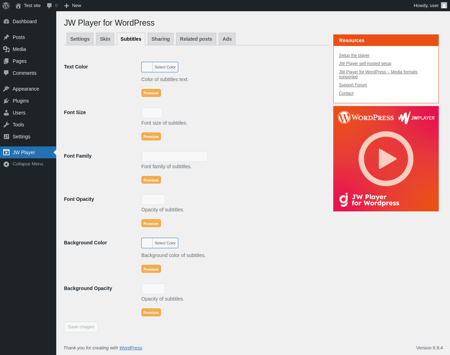This screenshot has width=450, height=355.
Task: Click the Contact link
Action: click(346, 93)
